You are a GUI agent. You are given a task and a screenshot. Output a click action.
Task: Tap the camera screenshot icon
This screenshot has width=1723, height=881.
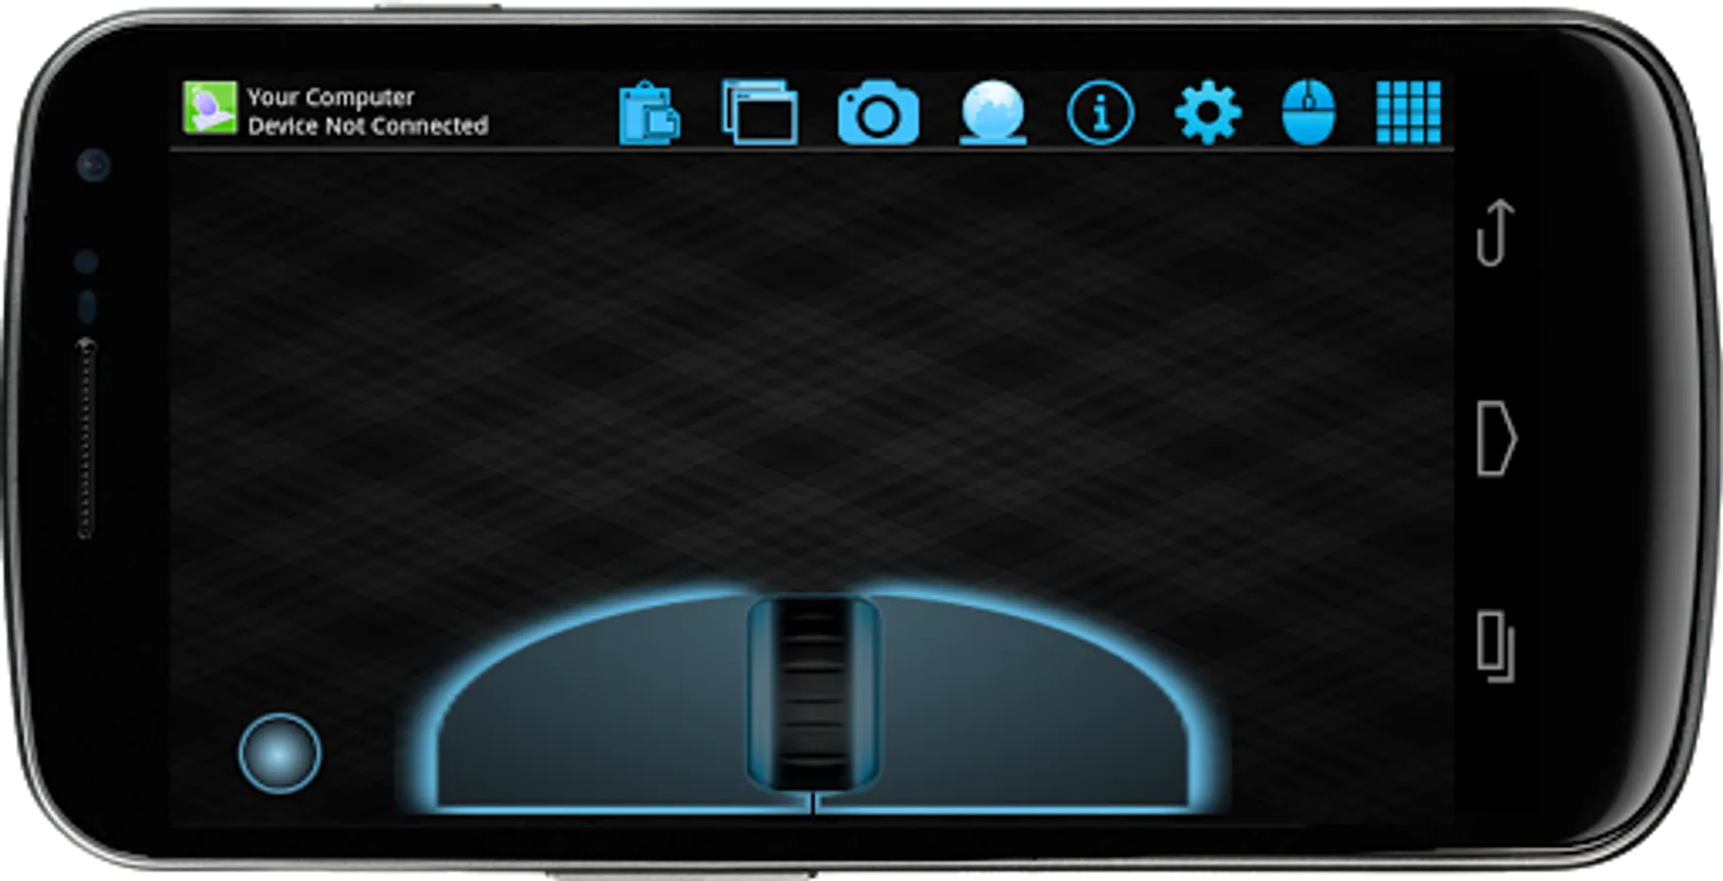878,114
